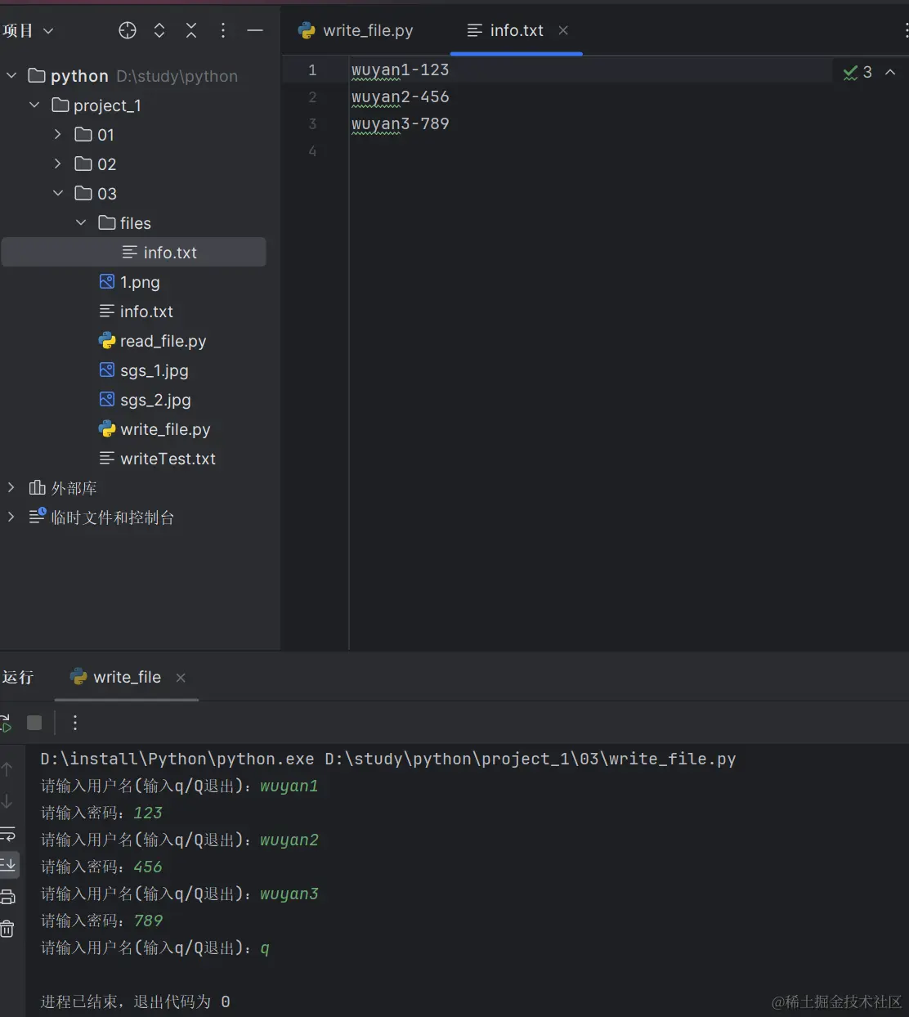
Task: Open run toolbar more options menu
Action: pyautogui.click(x=75, y=723)
